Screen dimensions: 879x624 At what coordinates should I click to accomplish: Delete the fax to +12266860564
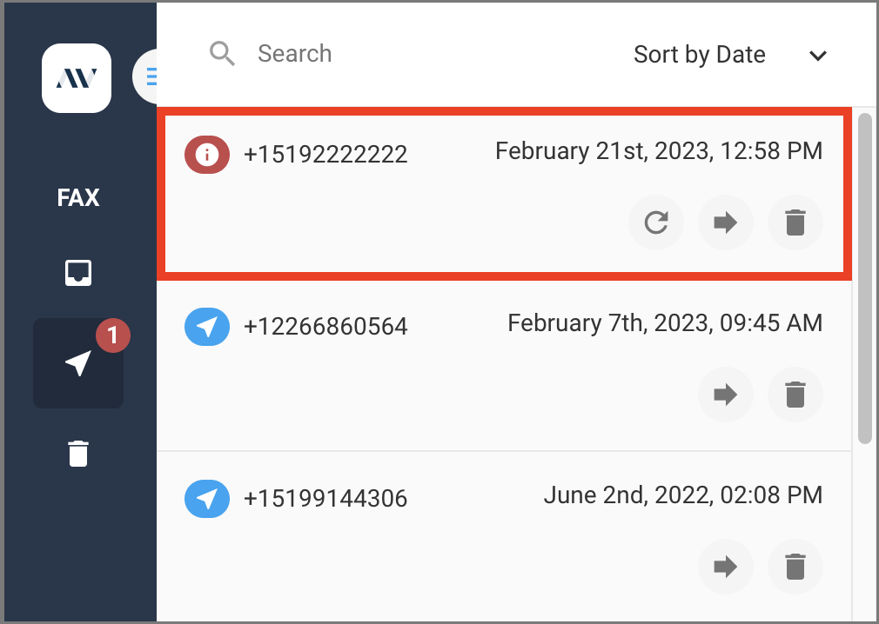click(795, 395)
